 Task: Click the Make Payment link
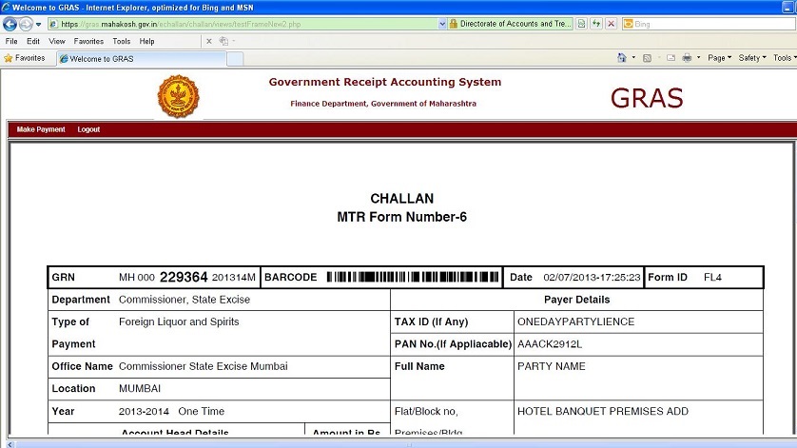click(x=41, y=129)
